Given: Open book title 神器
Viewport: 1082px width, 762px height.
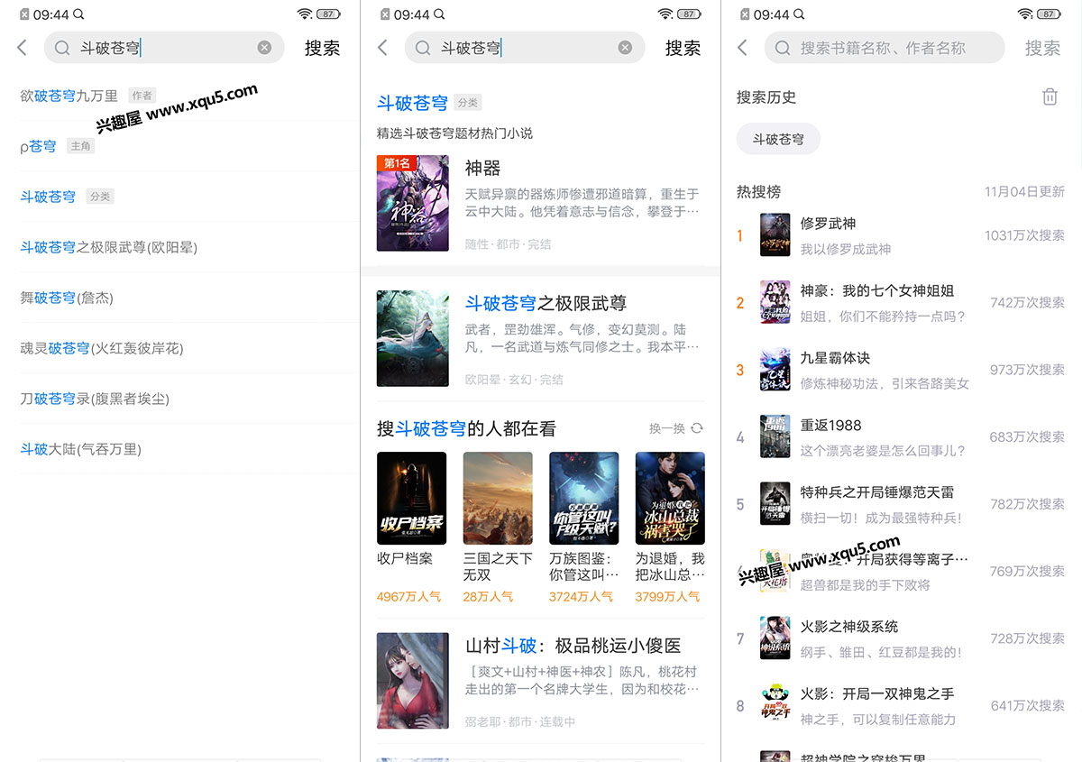Looking at the screenshot, I should coord(482,168).
